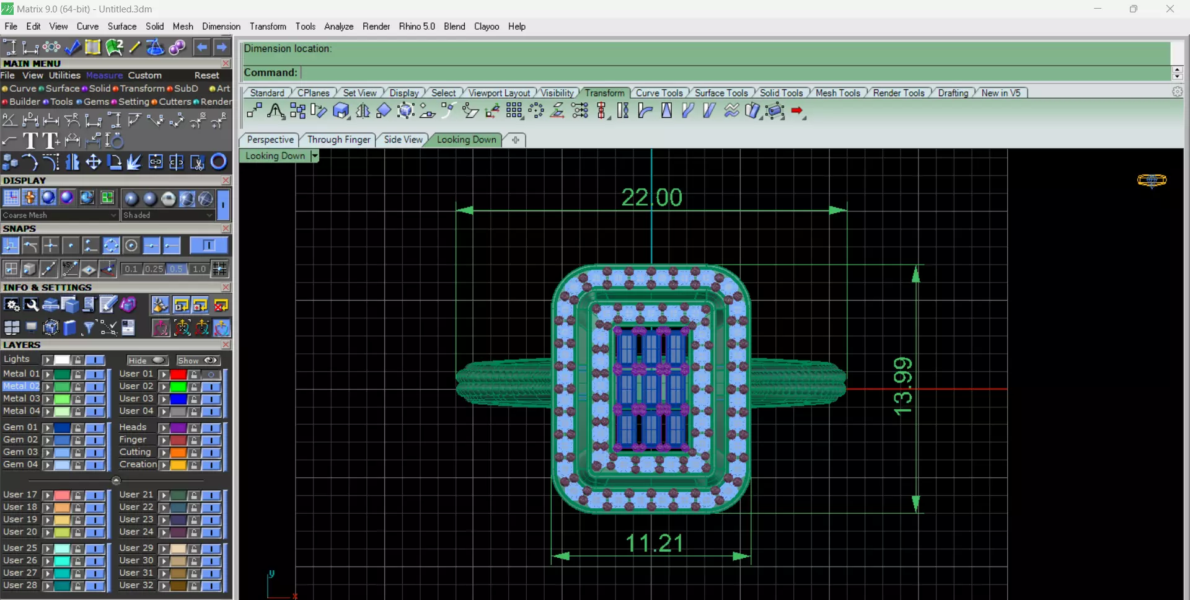Expand the User 01 layer arrow
This screenshot has width=1190, height=600.
164,374
